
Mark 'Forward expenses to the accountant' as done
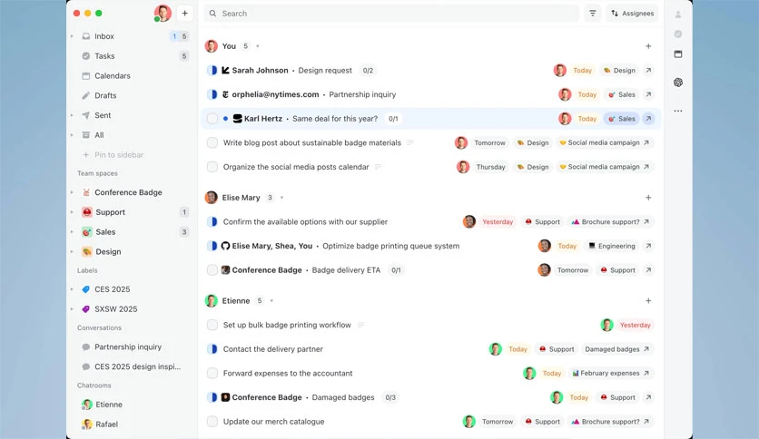click(212, 374)
